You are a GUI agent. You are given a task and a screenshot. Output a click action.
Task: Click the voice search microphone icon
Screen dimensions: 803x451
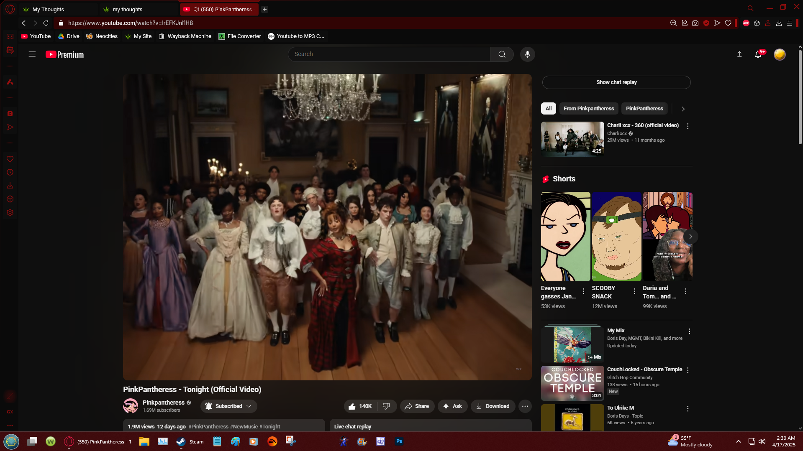pos(527,54)
